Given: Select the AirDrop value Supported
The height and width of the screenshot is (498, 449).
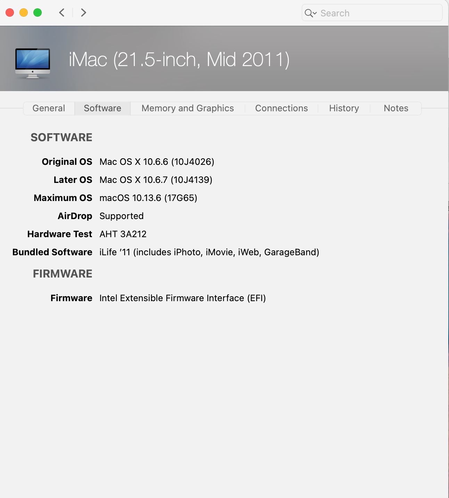Looking at the screenshot, I should point(122,216).
